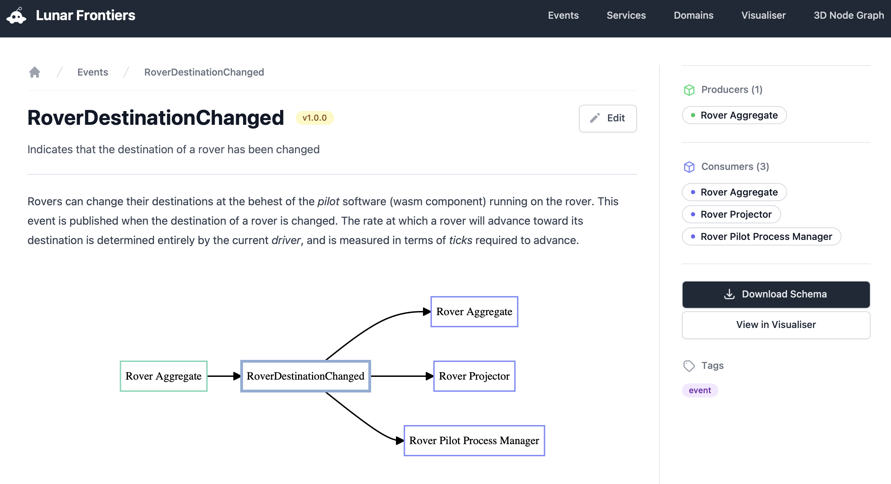Open the Events menu in navbar
The image size is (891, 484).
pos(563,15)
